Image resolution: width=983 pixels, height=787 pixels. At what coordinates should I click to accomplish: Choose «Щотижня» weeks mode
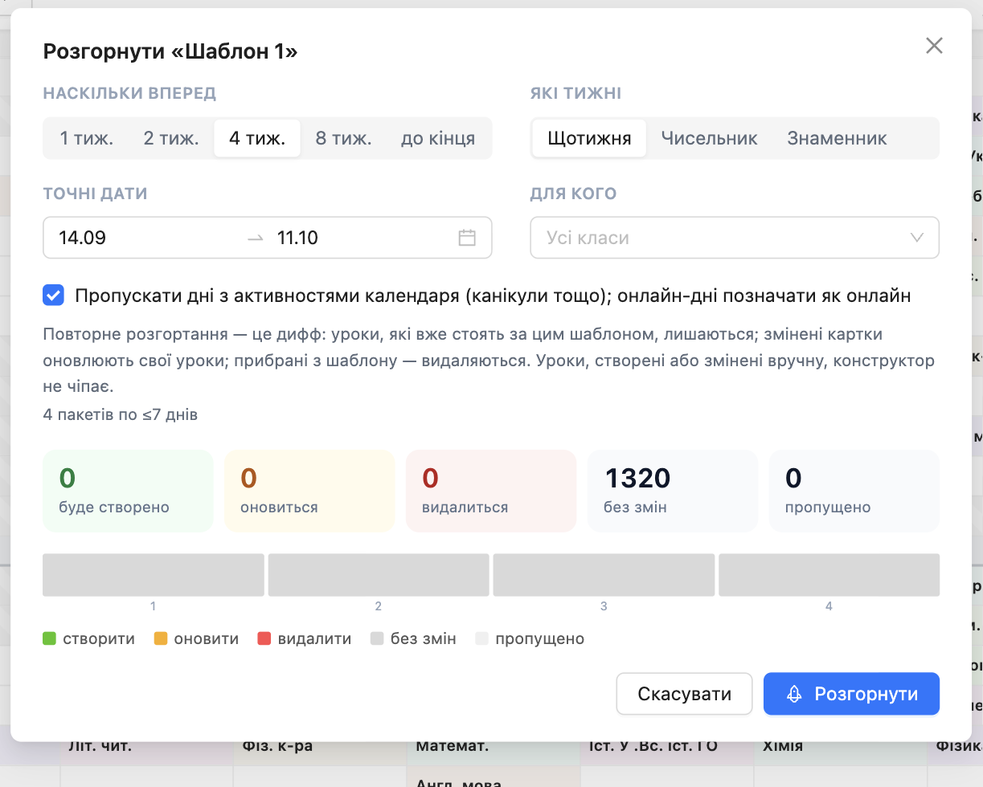tap(589, 138)
